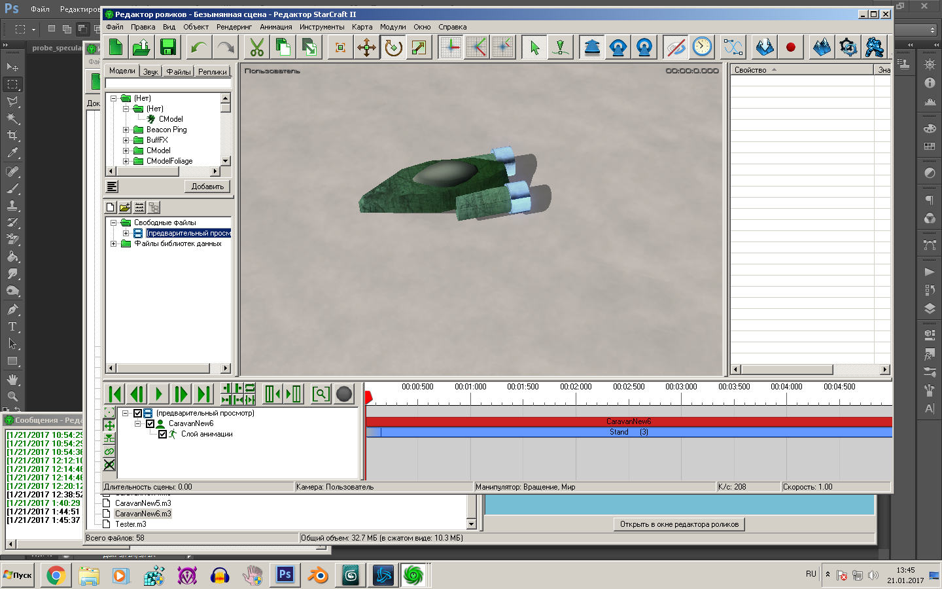Screen dimensions: 942x589
Task: Click the green floppy disk Save icon
Action: coord(168,47)
